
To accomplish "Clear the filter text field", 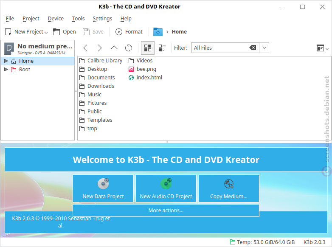I will click(x=253, y=48).
